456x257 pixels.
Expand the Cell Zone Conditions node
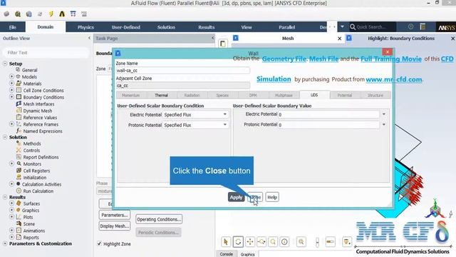[11, 90]
